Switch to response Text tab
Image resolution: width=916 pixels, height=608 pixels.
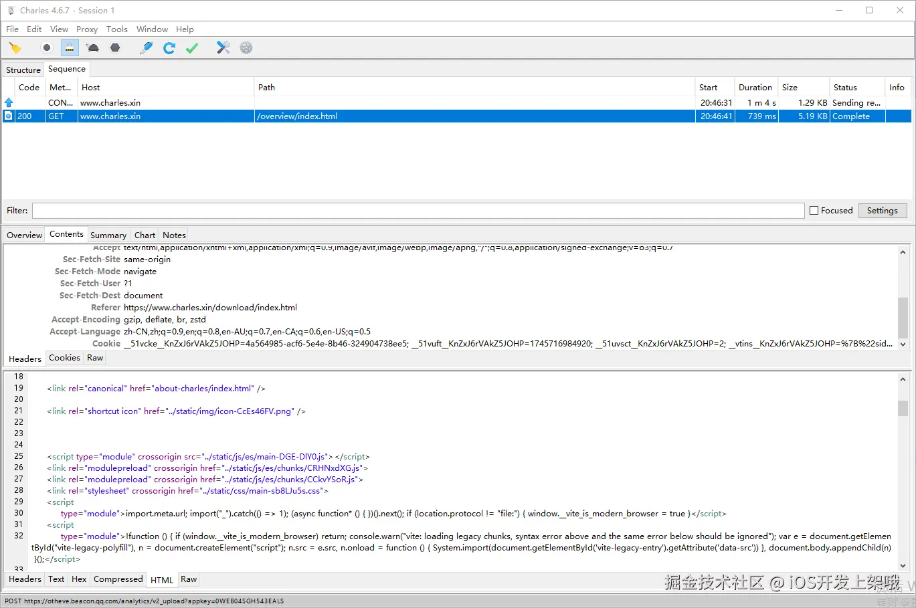pyautogui.click(x=56, y=579)
